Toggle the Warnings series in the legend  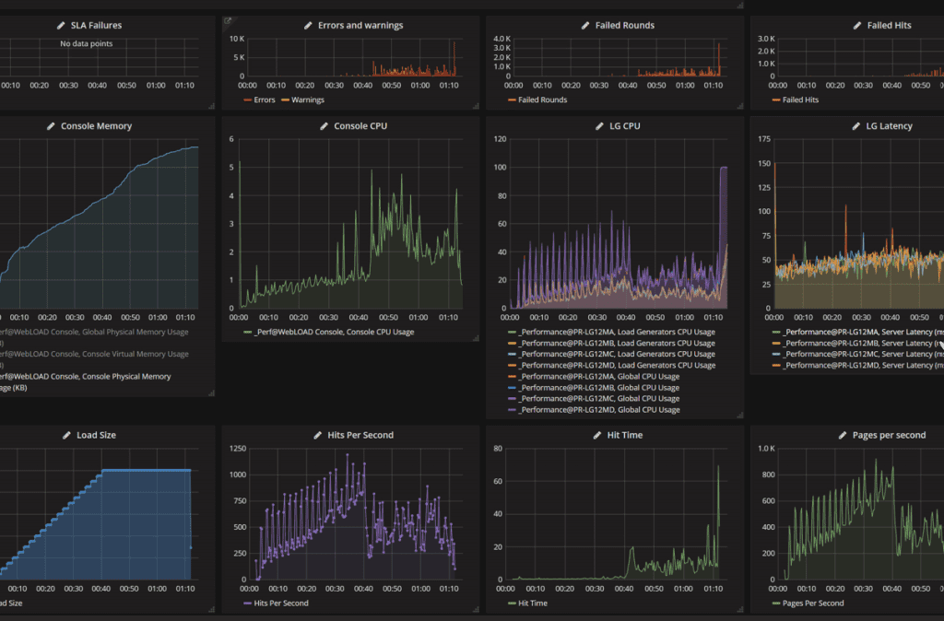[307, 100]
